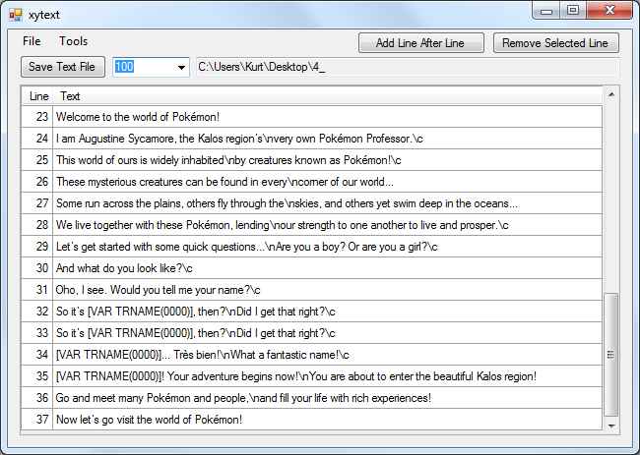
Task: Select line 37 'Now let's go visit' text
Action: [x=149, y=420]
